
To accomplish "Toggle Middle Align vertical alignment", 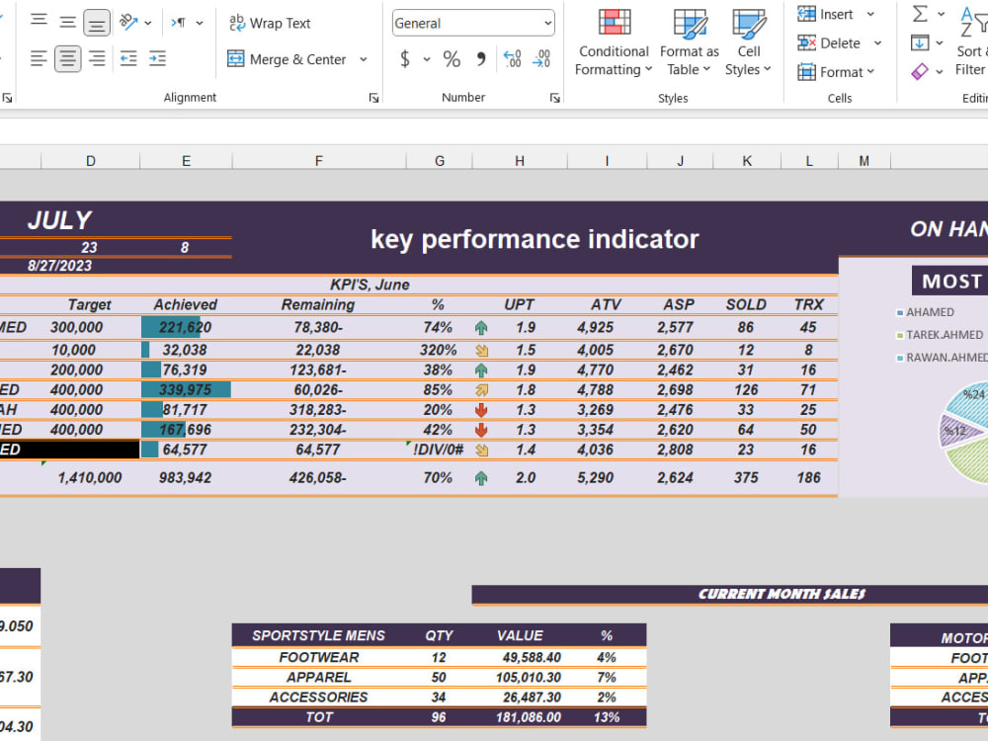I will (x=67, y=22).
